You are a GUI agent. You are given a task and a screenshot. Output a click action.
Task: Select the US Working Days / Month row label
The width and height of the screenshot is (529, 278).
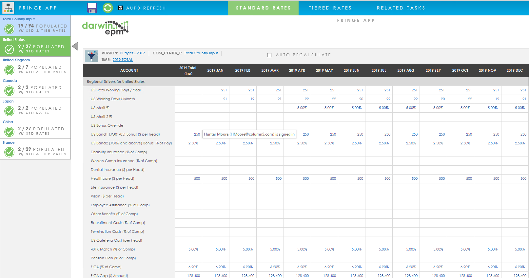pyautogui.click(x=113, y=99)
